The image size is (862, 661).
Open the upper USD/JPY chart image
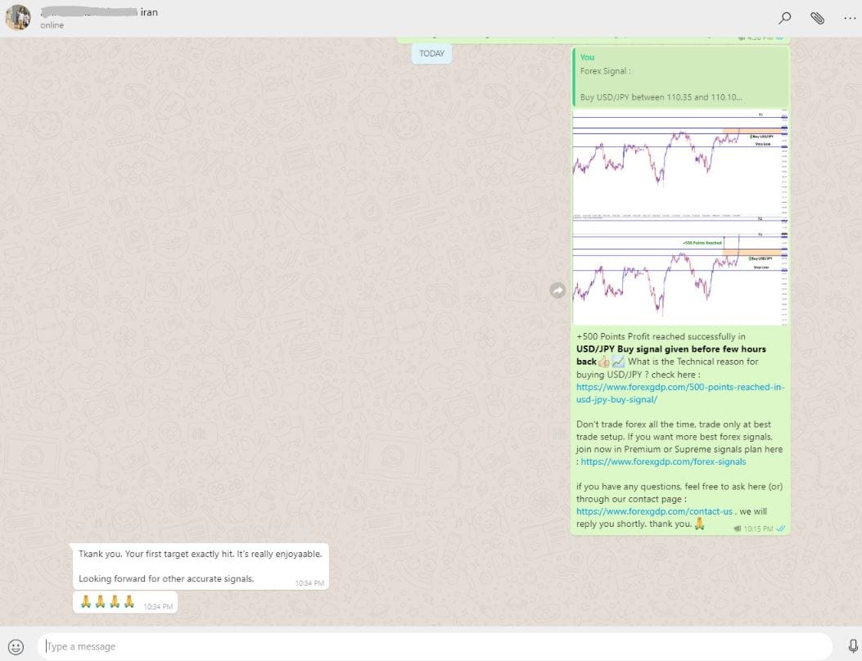(x=680, y=163)
